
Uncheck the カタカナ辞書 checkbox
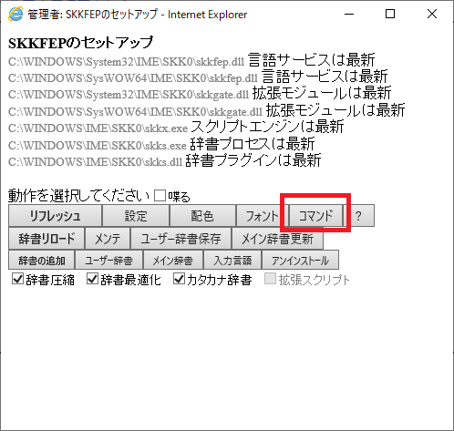coord(179,279)
